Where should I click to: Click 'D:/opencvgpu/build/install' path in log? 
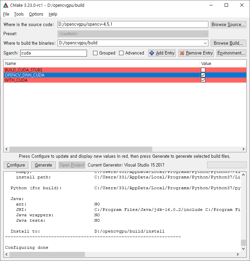tap(130, 231)
